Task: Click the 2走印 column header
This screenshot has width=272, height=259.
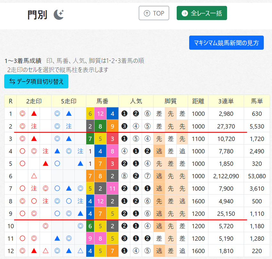Action: pos(34,101)
